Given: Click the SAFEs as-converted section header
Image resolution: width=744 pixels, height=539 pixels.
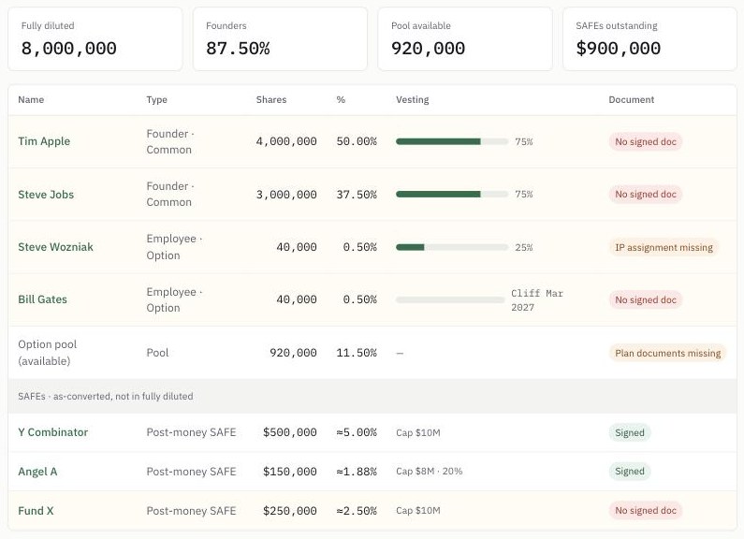Looking at the screenshot, I should [x=372, y=396].
